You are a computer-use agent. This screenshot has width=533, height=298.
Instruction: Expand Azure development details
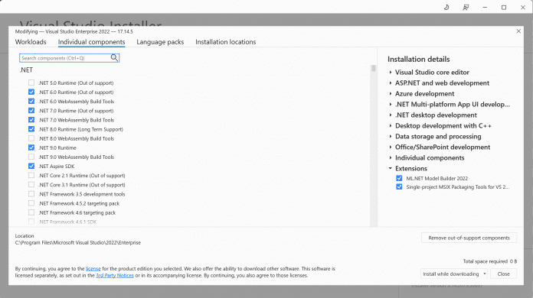coord(391,93)
